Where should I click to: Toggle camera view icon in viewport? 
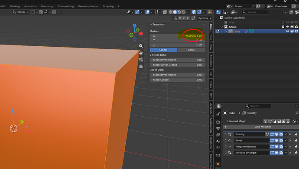pyautogui.click(x=141, y=60)
